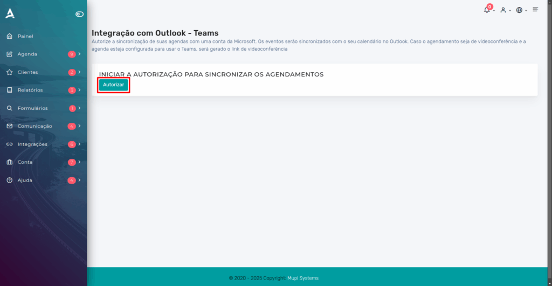Click the Comunicação badge showing 4
Screen dimensions: 552x286
tap(72, 126)
